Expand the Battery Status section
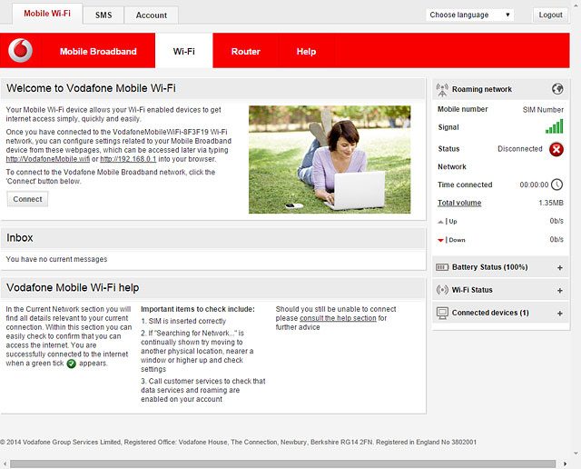This screenshot has height=469, width=581. [x=559, y=267]
